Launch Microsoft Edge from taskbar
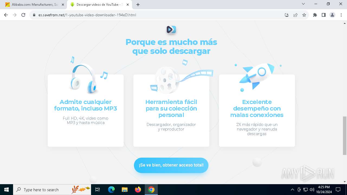Screen dimensions: 347x195 [x=111, y=190]
